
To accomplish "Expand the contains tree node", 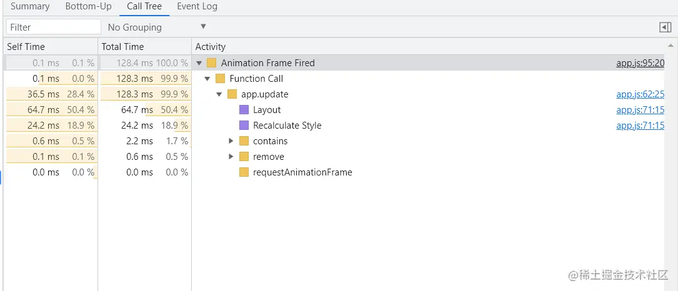I will coord(231,141).
